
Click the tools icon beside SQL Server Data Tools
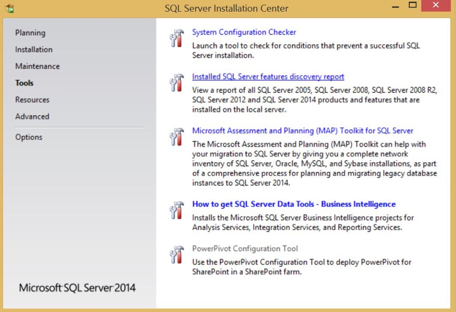pos(176,210)
